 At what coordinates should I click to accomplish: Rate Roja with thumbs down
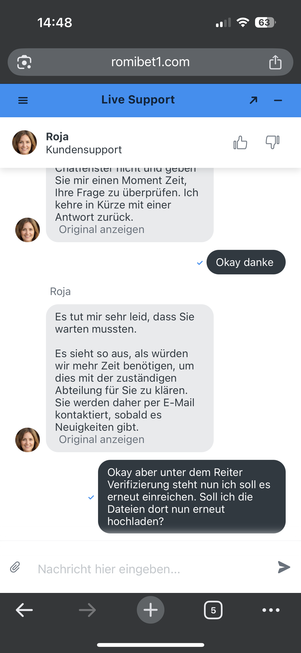[272, 142]
